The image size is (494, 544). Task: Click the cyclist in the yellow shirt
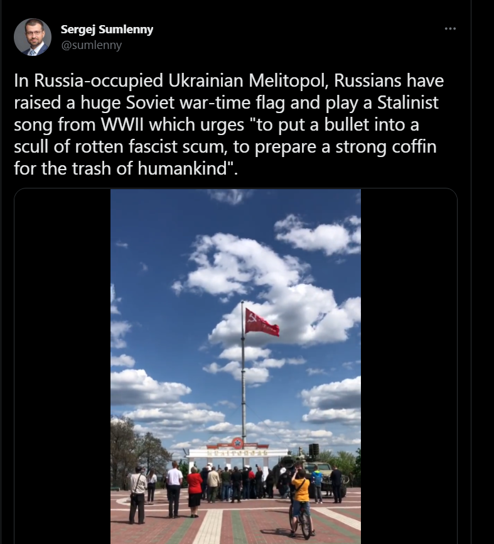tap(301, 498)
